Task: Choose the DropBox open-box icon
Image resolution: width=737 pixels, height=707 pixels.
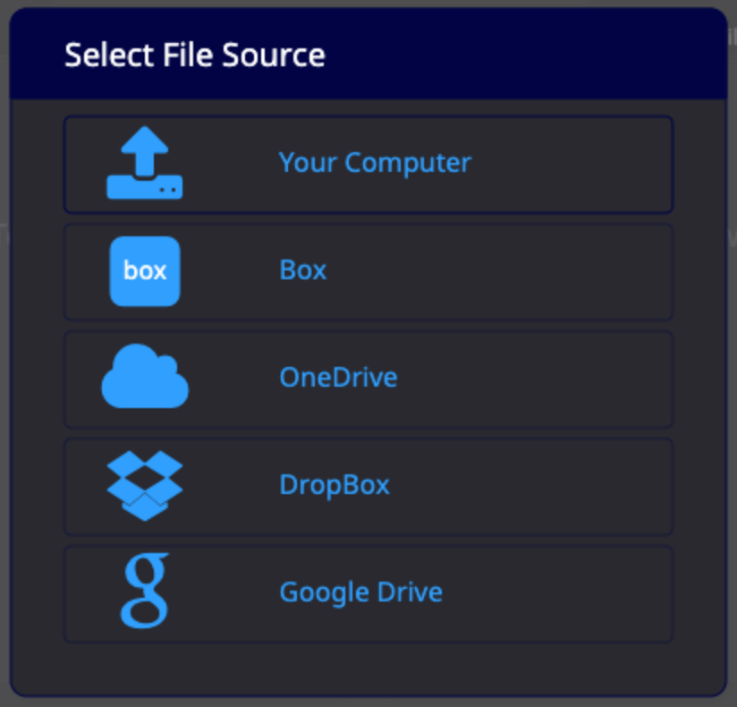Action: (x=145, y=486)
